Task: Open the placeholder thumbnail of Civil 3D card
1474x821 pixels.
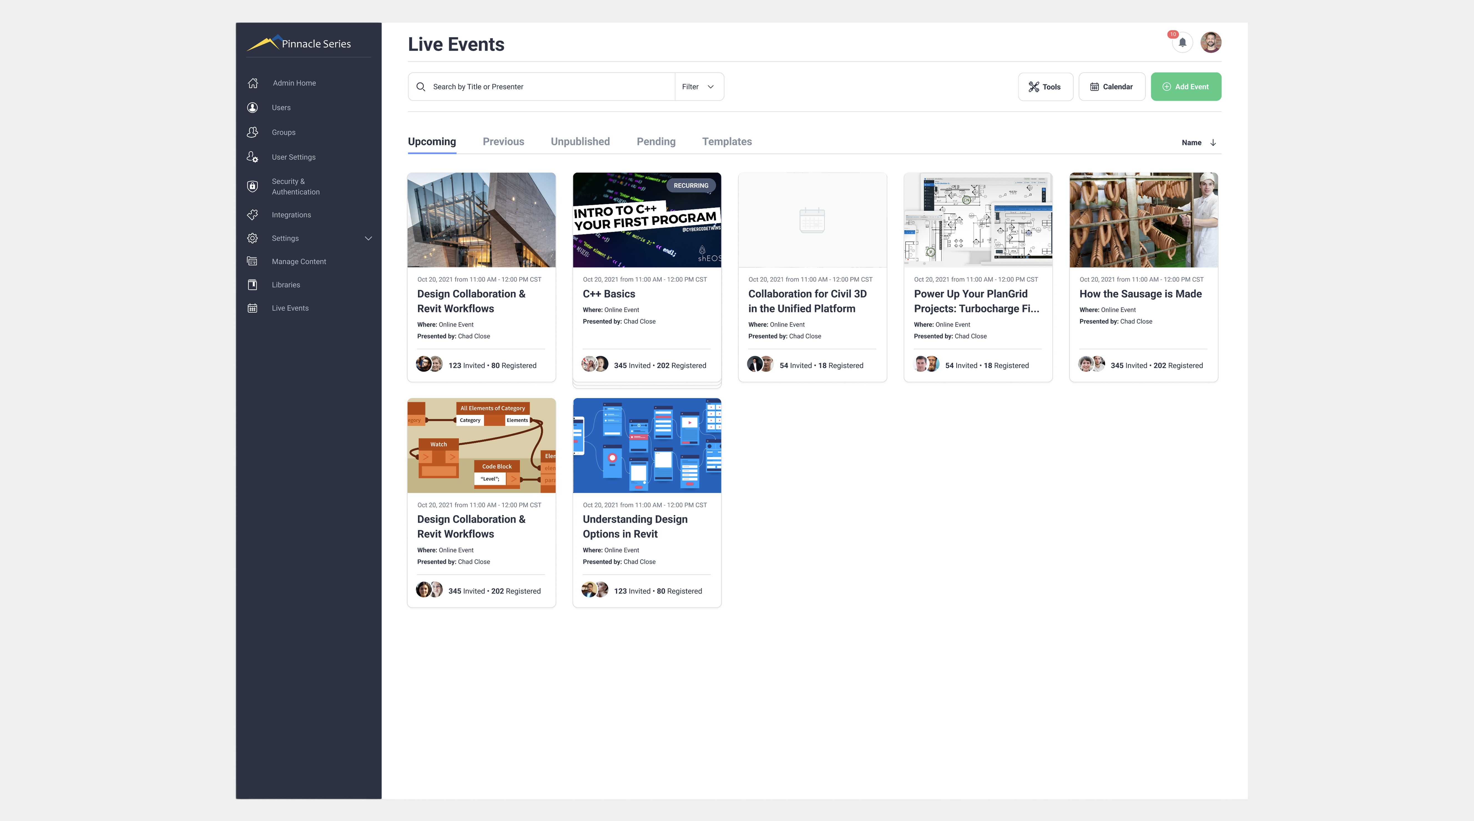Action: (x=812, y=220)
